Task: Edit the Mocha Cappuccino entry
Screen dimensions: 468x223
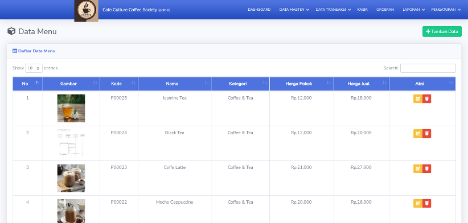Action: tap(417, 203)
